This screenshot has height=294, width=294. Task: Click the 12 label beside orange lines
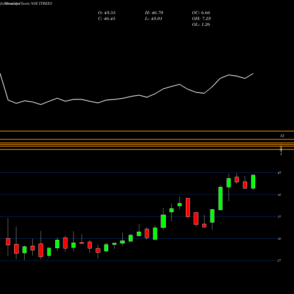[x=282, y=136]
